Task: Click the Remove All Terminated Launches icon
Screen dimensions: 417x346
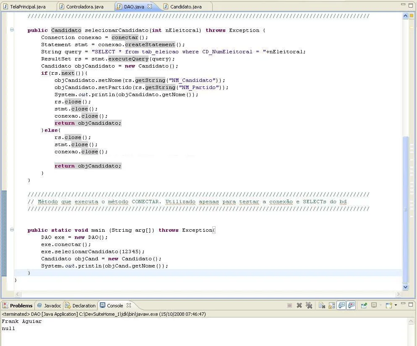Action: pos(309,306)
